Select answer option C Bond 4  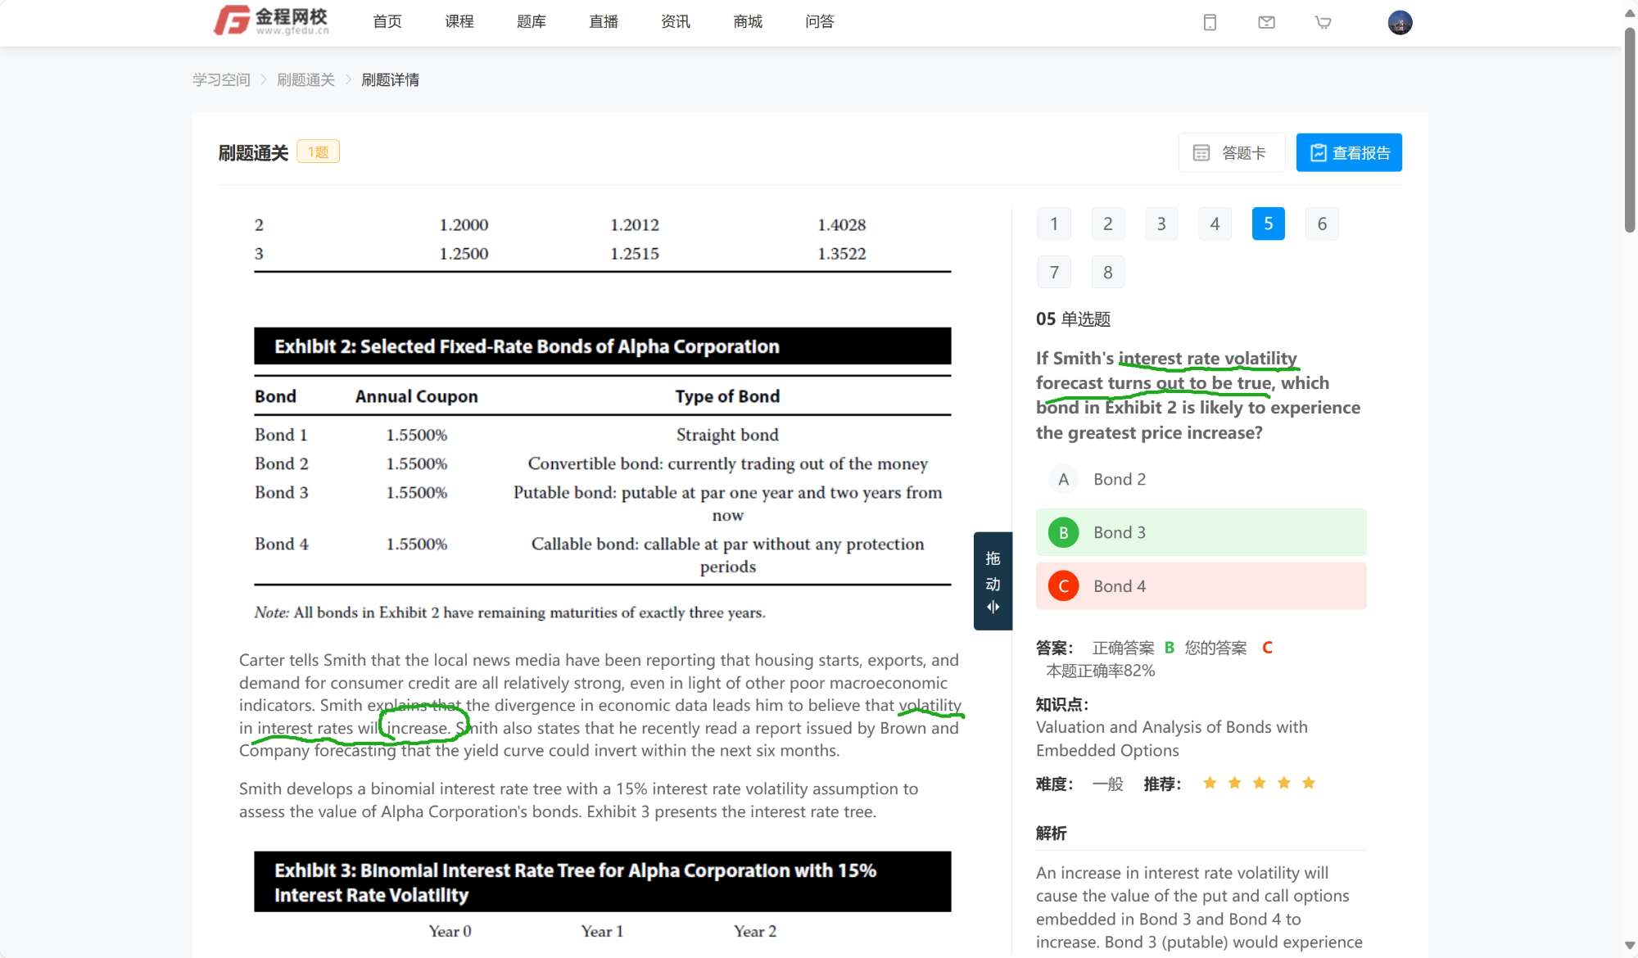[x=1201, y=586]
